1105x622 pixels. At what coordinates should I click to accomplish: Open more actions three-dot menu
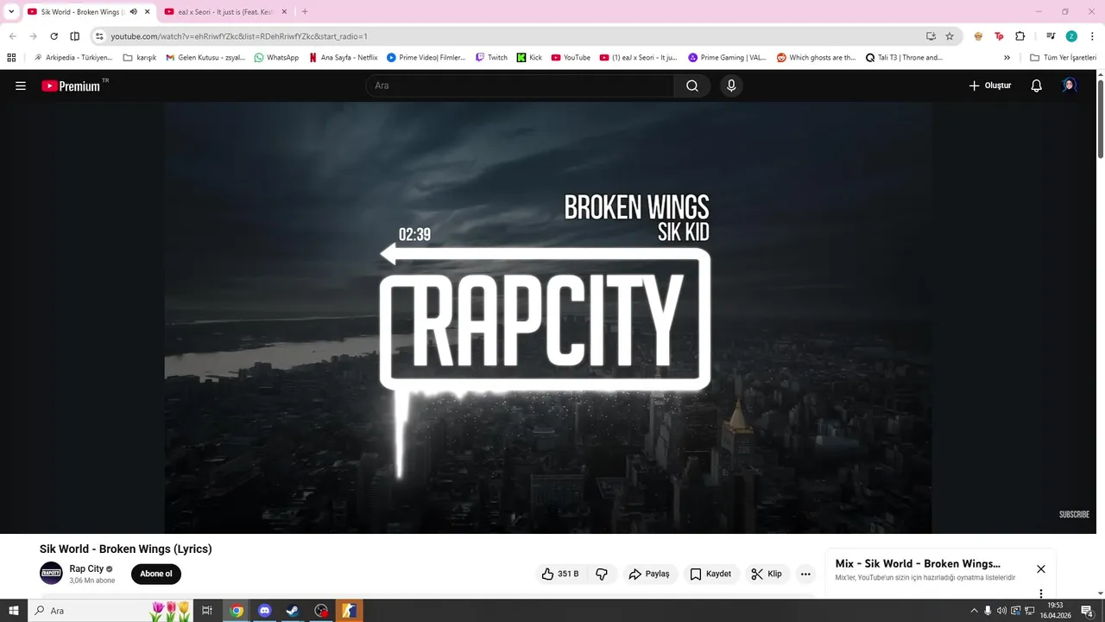point(805,574)
